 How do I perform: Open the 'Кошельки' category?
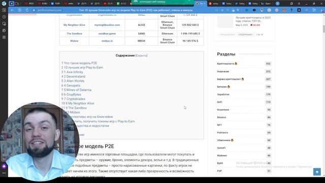coord(223,110)
